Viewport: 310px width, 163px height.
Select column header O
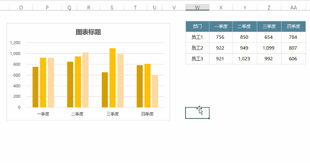(x=21, y=7)
